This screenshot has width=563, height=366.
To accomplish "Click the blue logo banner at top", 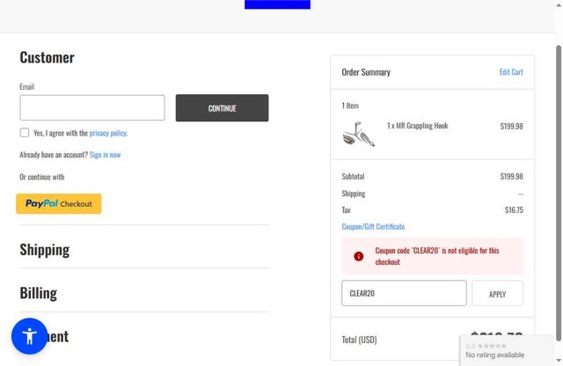I will (x=278, y=4).
